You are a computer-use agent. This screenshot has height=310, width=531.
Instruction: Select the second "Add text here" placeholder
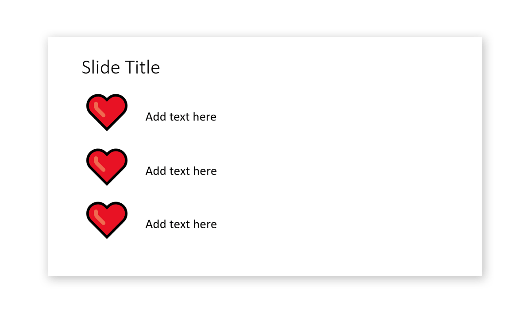181,171
